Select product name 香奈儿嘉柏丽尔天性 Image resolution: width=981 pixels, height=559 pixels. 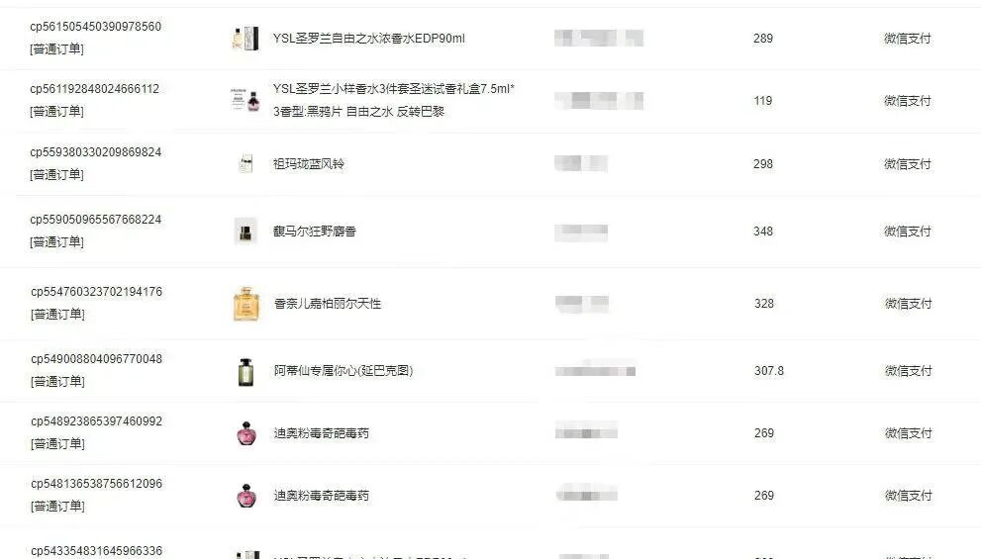click(x=328, y=304)
